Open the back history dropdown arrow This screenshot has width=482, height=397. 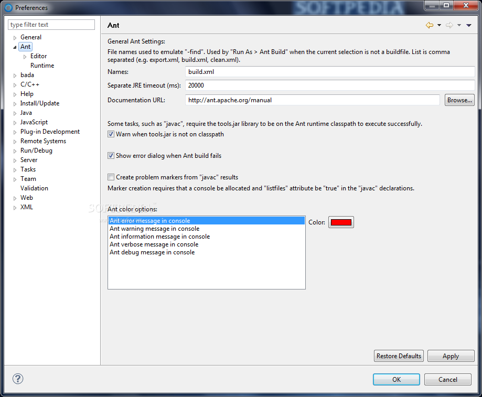[440, 25]
